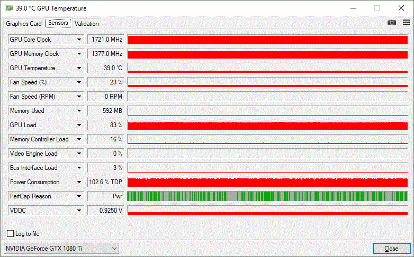Open the GPU Temperature sensor dropdown
The width and height of the screenshot is (414, 257).
[x=79, y=68]
